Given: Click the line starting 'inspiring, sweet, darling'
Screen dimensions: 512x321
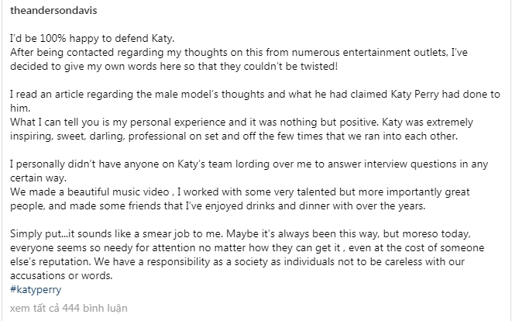Looking at the screenshot, I should point(234,136).
